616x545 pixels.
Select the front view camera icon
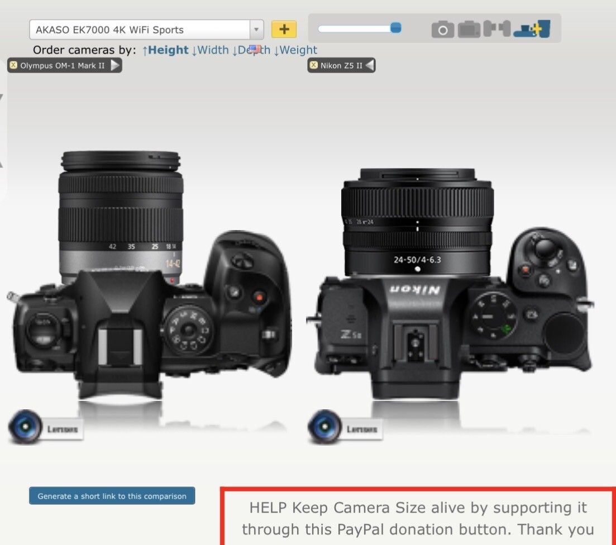tap(443, 29)
